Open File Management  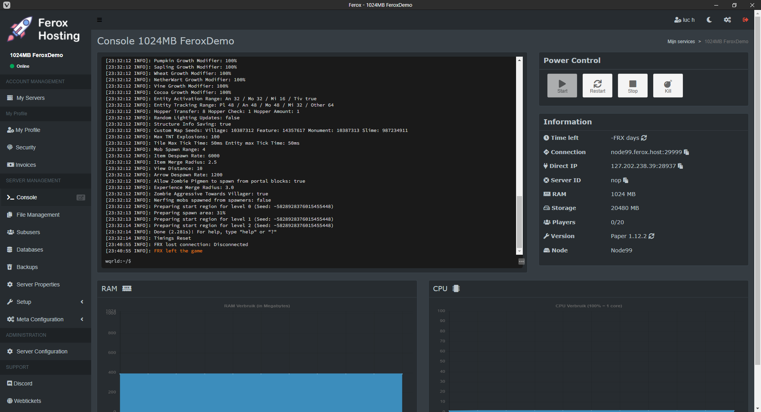tap(46, 215)
